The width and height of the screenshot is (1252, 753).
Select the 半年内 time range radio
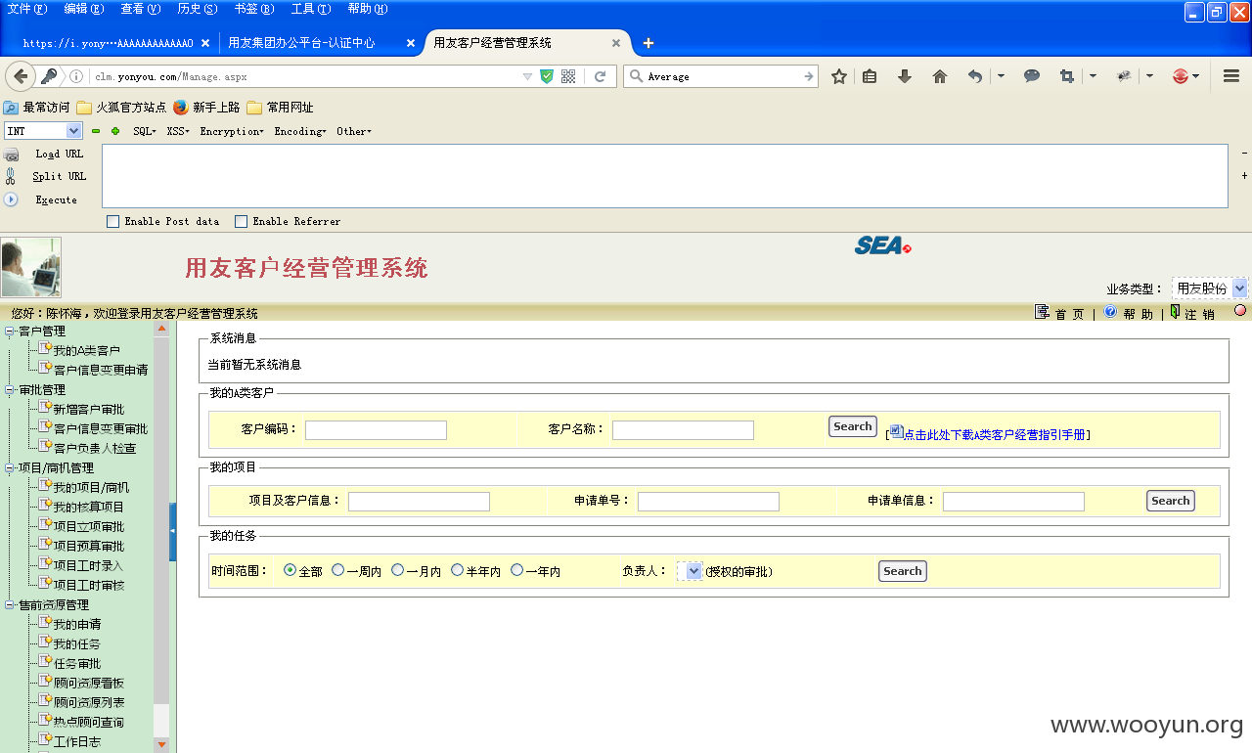click(x=458, y=570)
